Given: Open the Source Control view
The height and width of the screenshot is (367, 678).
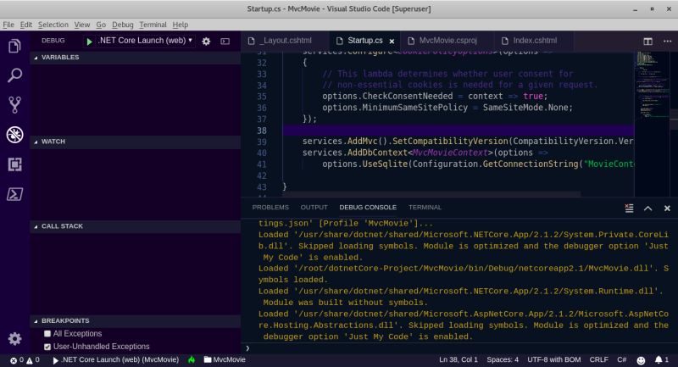Looking at the screenshot, I should coord(14,104).
